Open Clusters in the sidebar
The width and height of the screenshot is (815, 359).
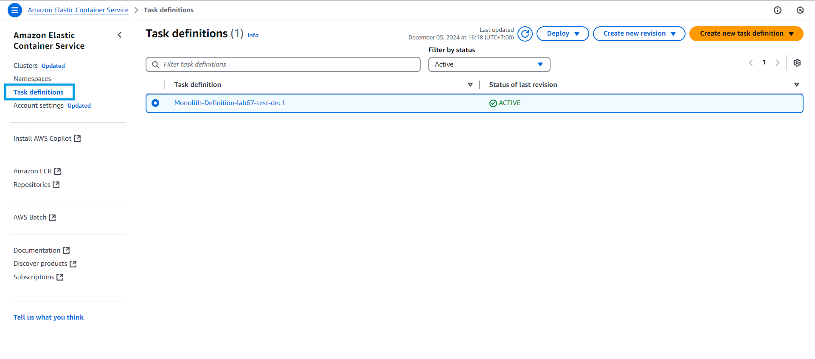[x=25, y=66]
